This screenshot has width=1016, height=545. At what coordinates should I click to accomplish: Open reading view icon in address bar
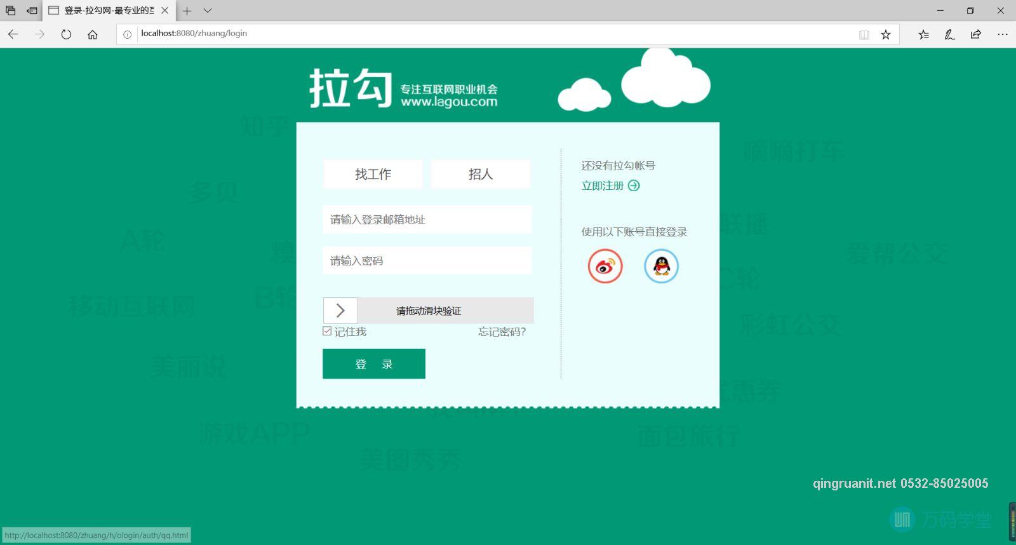point(864,34)
